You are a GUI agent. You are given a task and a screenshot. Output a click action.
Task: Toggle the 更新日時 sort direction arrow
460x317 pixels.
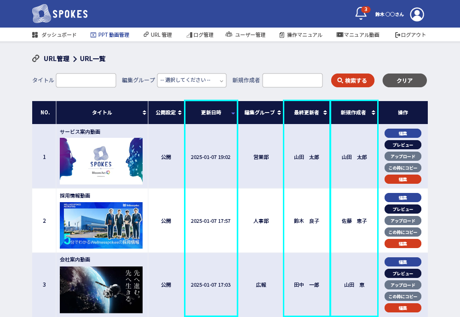tap(233, 113)
